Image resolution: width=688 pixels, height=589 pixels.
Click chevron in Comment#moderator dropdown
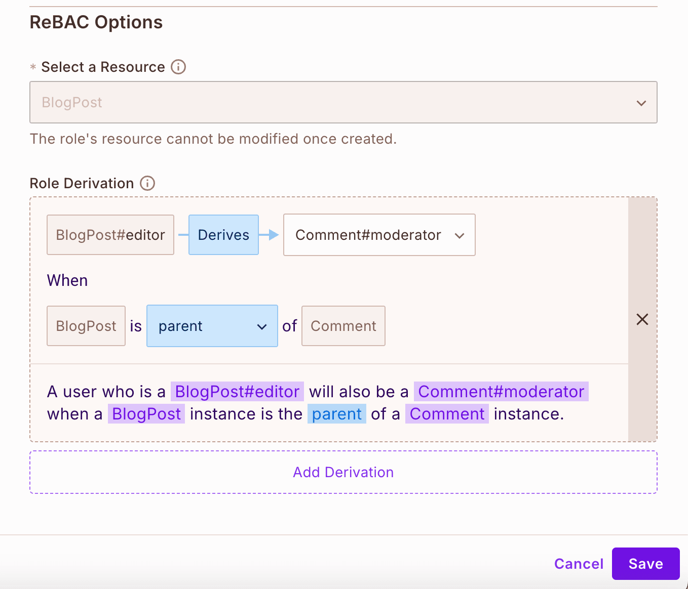(460, 235)
